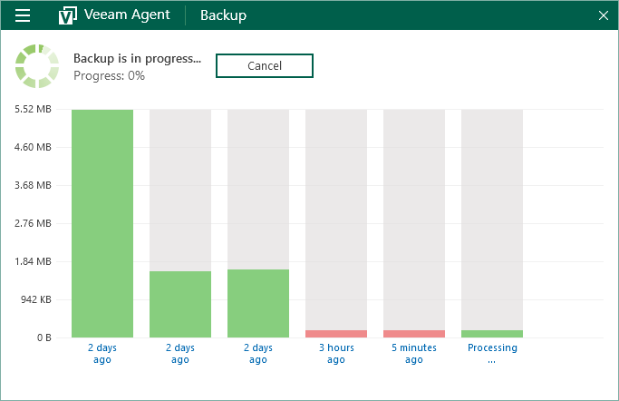
Task: Open the hamburger menu
Action: (x=23, y=15)
